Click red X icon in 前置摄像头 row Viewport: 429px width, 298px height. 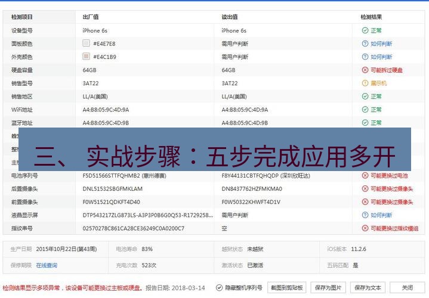365,202
